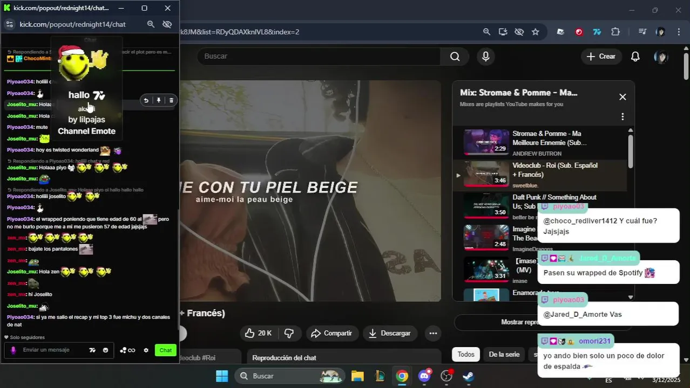
Task: Click the hallo emote preview image
Action: 83,64
